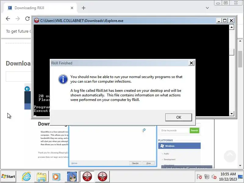Click the Enter keywords search field
Viewport: 244px width, 183px height.
174,131
